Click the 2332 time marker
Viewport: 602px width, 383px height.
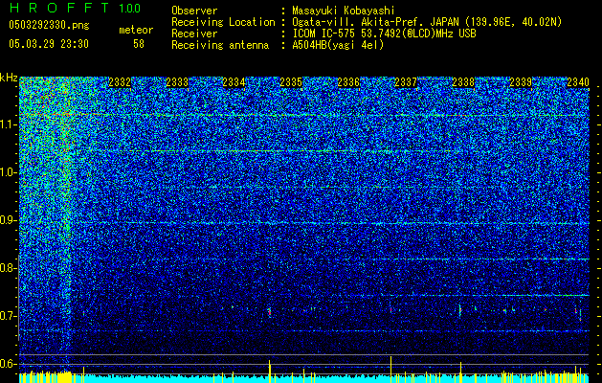pyautogui.click(x=120, y=82)
